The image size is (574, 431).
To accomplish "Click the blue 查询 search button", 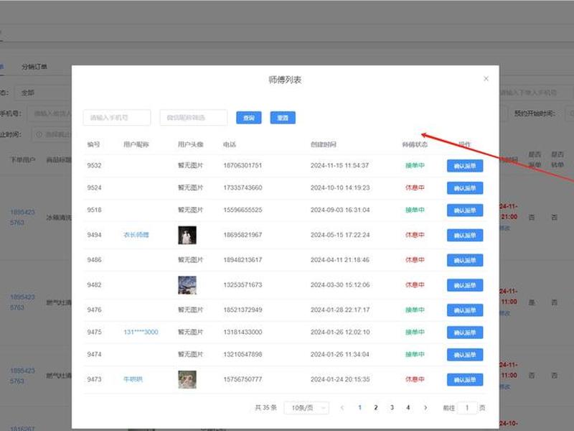I will click(248, 118).
